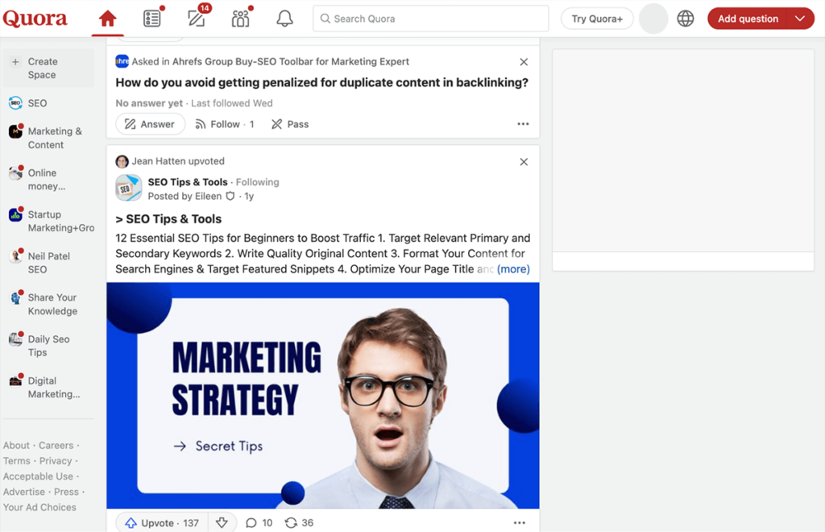This screenshot has width=825, height=532.
Task: Open the Notifications bell
Action: [284, 19]
